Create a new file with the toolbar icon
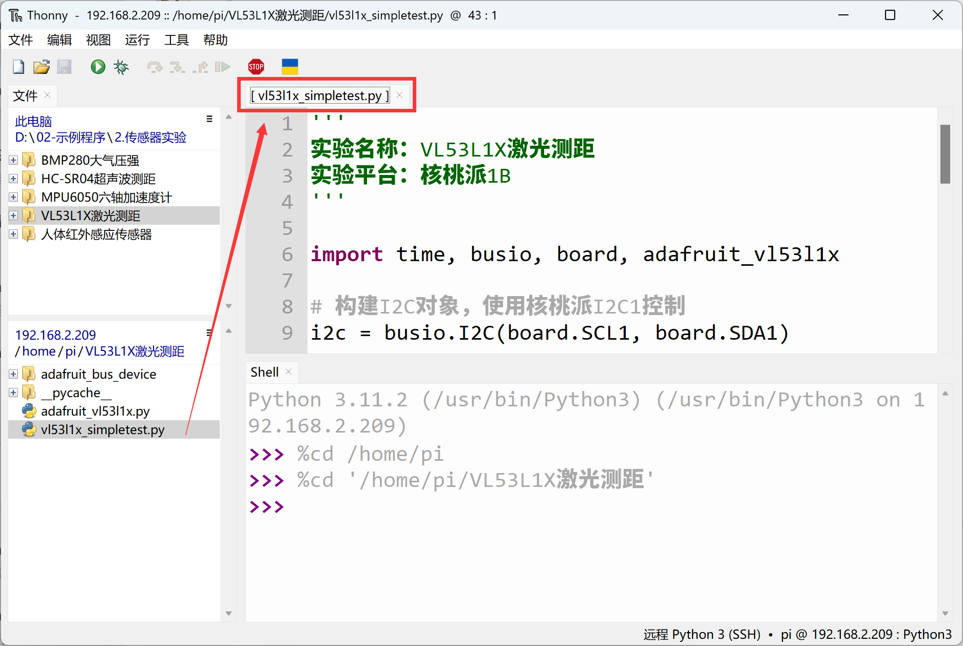Screen dimensions: 963x646 point(18,67)
